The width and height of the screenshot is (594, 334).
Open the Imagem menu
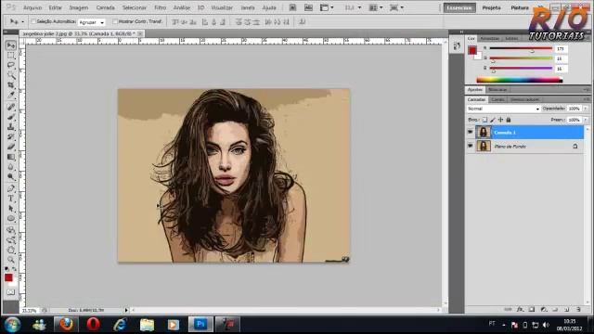point(79,7)
